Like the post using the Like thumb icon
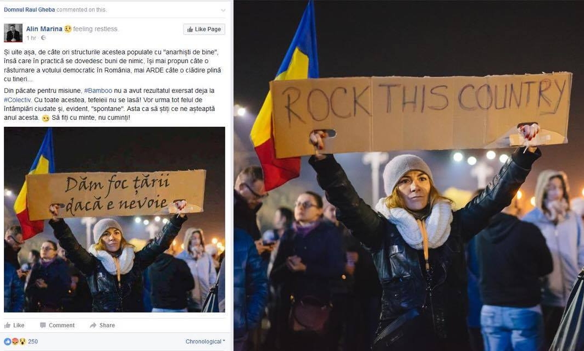 (x=8, y=325)
